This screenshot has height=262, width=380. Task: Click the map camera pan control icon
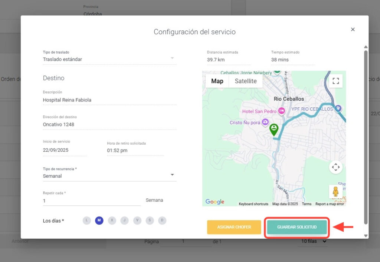coord(335,167)
